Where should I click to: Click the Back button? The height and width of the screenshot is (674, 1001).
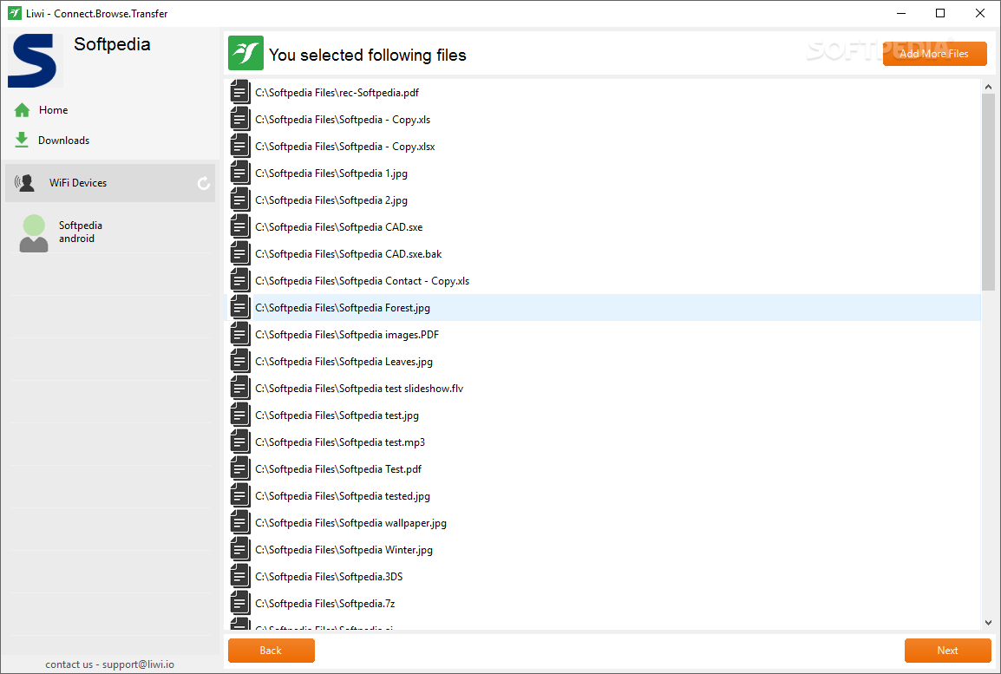pos(272,651)
